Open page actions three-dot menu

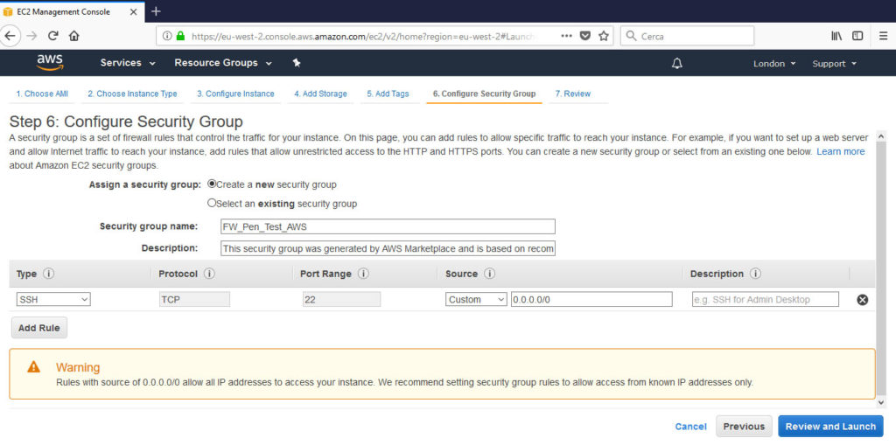tap(566, 36)
